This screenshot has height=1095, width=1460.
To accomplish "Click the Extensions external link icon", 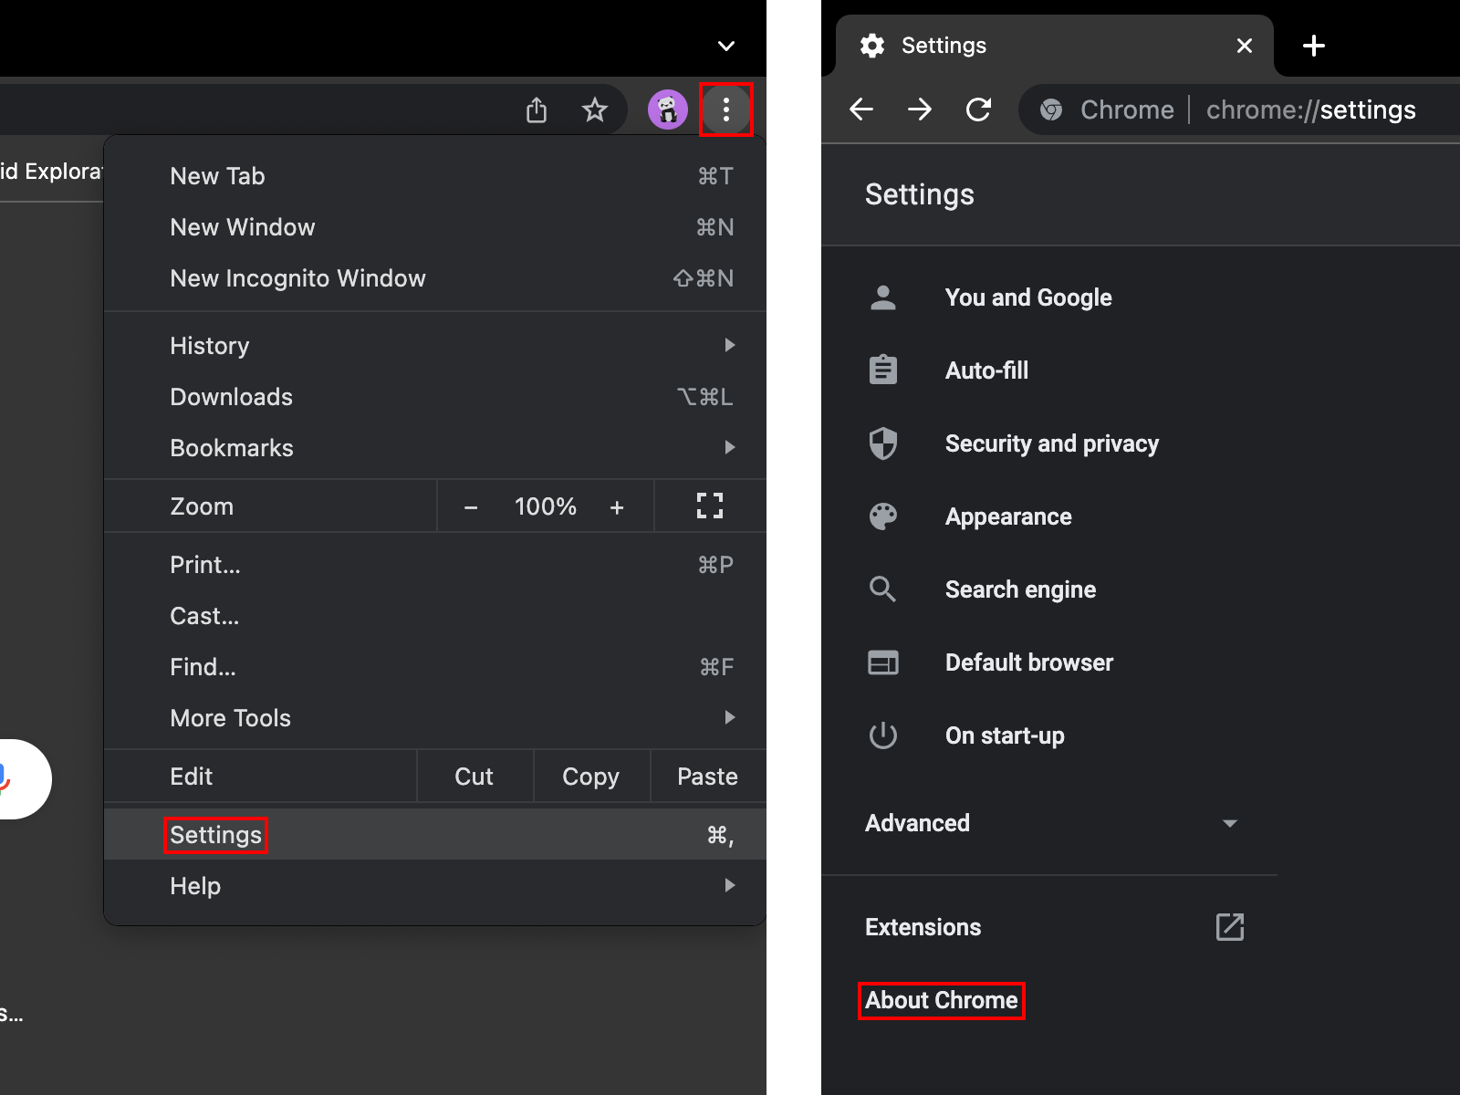I will pos(1230,927).
